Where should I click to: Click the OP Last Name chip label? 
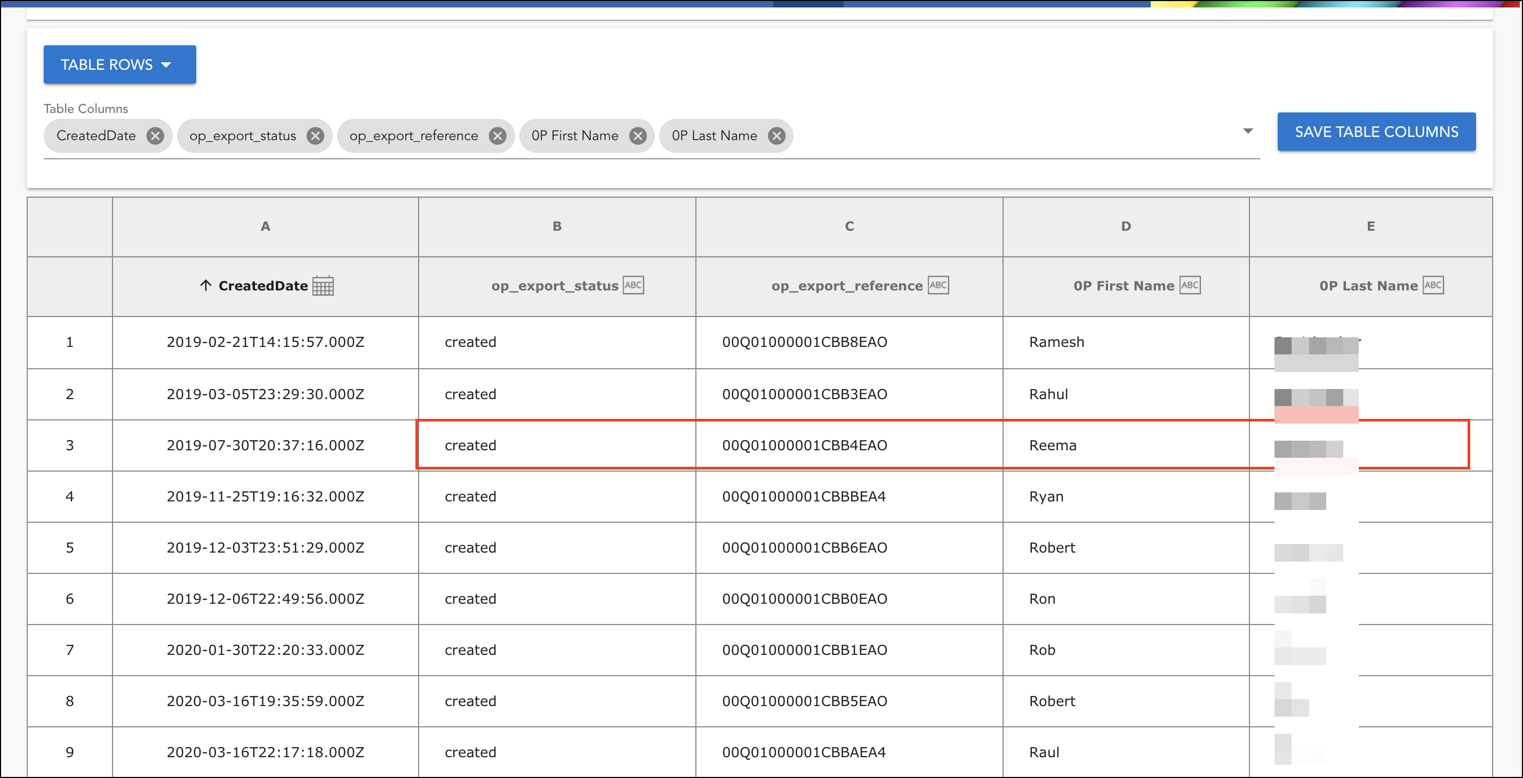pyautogui.click(x=714, y=136)
